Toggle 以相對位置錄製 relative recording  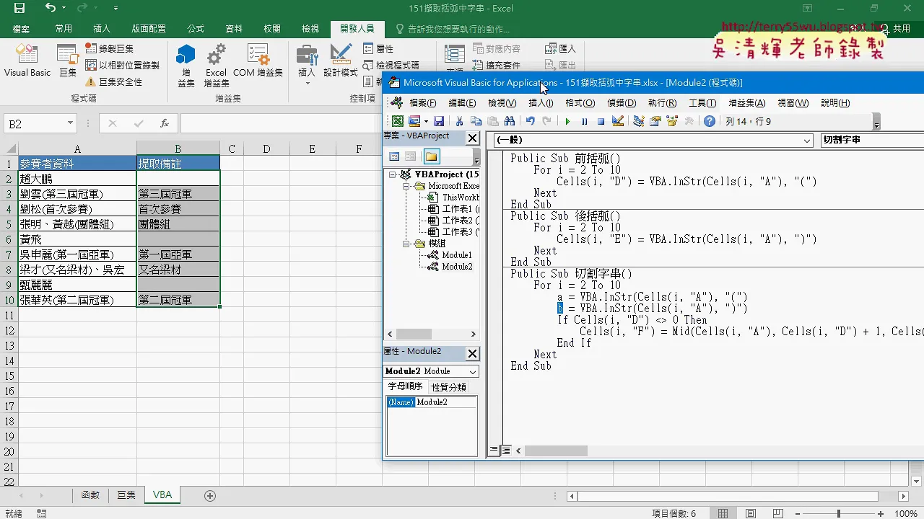(122, 65)
